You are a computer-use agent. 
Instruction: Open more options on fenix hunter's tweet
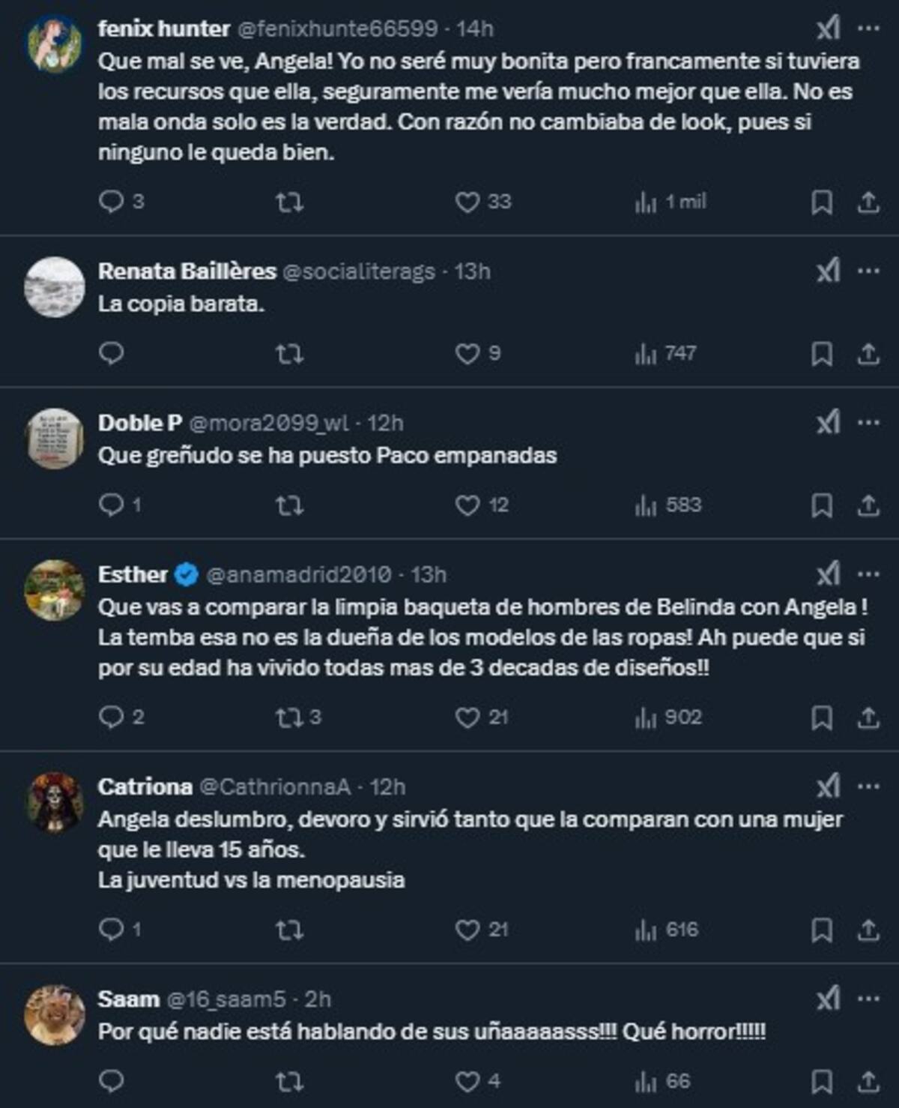point(868,28)
